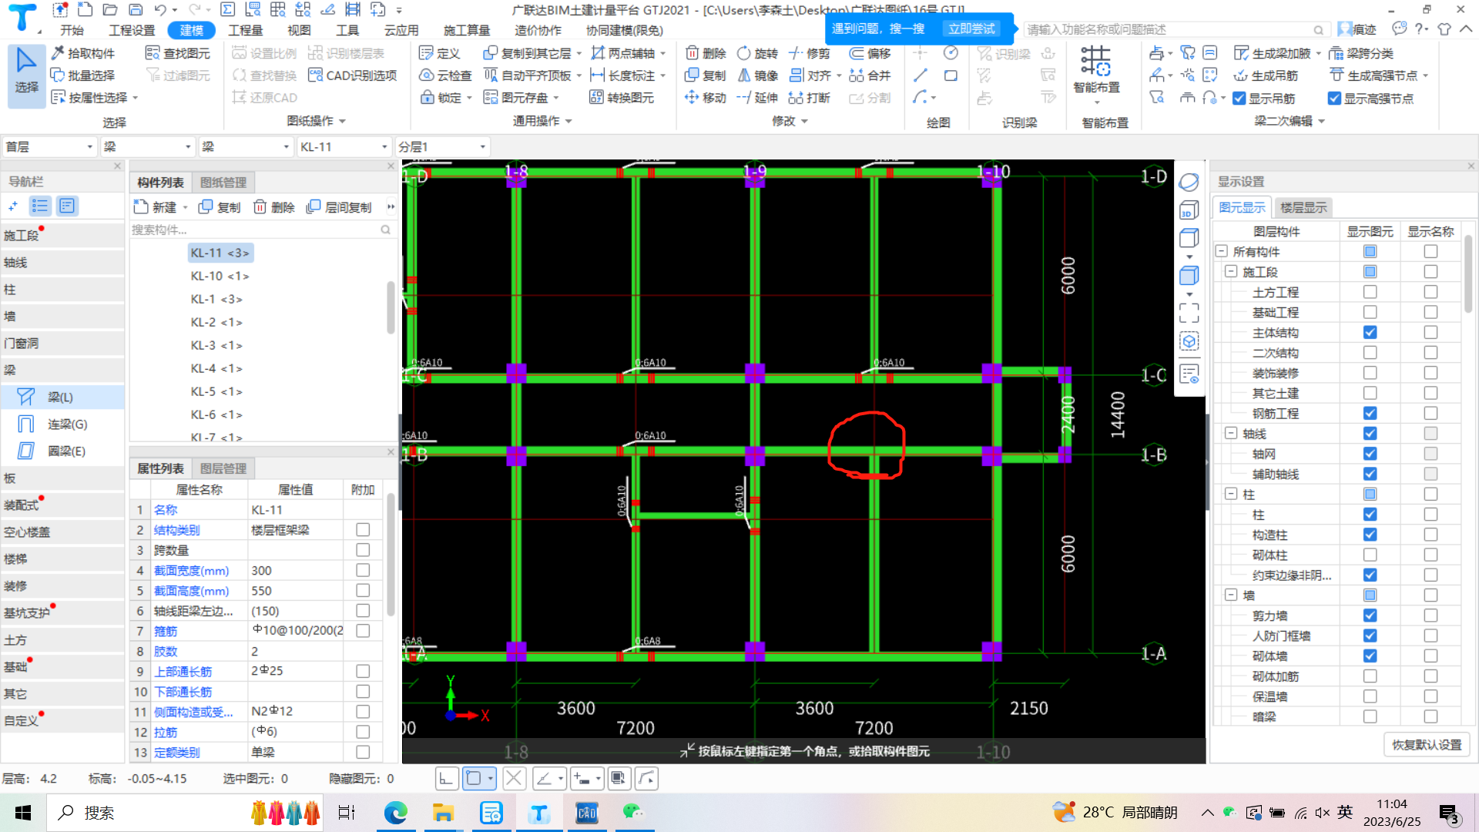Open the 视图 ribbon tab
The height and width of the screenshot is (832, 1479).
pos(299,30)
